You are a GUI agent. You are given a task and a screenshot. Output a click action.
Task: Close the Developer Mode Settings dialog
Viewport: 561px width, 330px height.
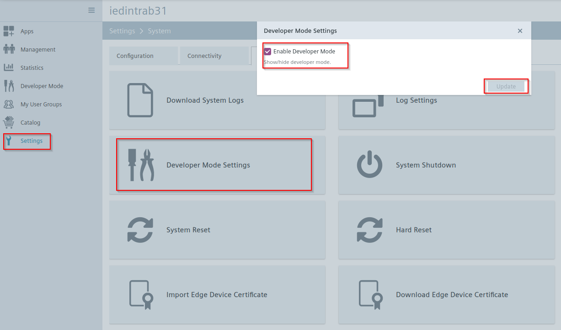point(520,31)
